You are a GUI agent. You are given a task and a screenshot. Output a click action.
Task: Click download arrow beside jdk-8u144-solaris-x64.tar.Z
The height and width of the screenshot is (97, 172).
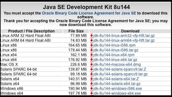coord(92,79)
